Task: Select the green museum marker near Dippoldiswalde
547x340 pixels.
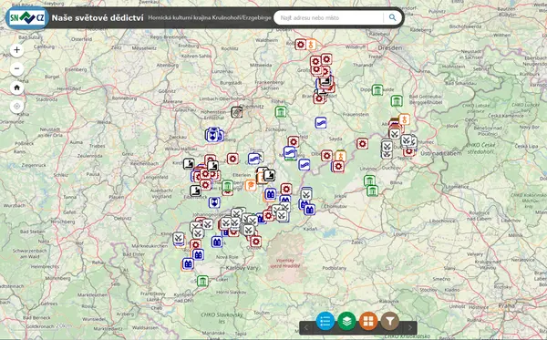Action: coord(377,89)
